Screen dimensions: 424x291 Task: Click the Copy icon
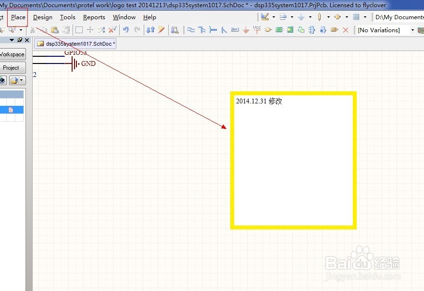click(44, 30)
